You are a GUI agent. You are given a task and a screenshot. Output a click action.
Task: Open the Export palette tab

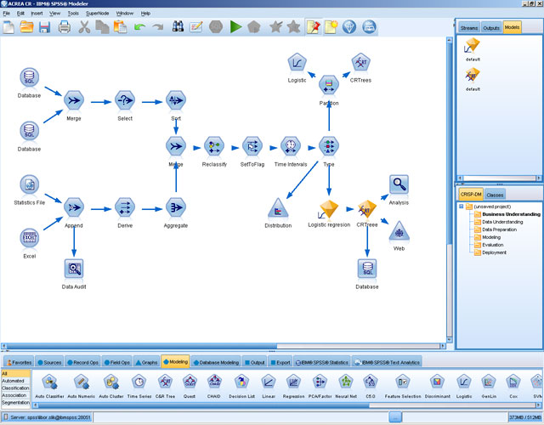(x=280, y=362)
